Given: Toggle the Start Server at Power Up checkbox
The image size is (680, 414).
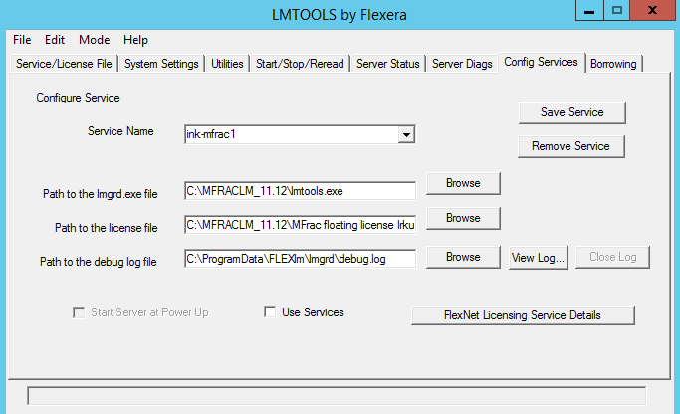Looking at the screenshot, I should [x=79, y=312].
